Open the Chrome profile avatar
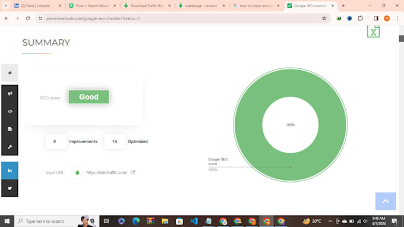The width and height of the screenshot is (404, 227). click(387, 18)
